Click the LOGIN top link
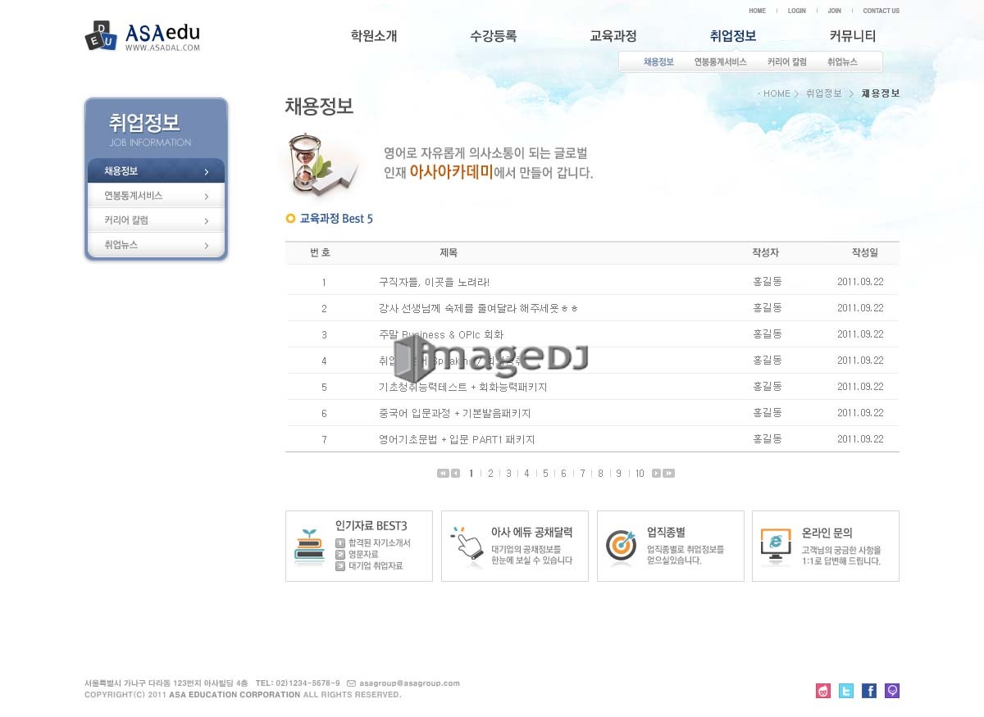The image size is (984, 717). pyautogui.click(x=797, y=11)
